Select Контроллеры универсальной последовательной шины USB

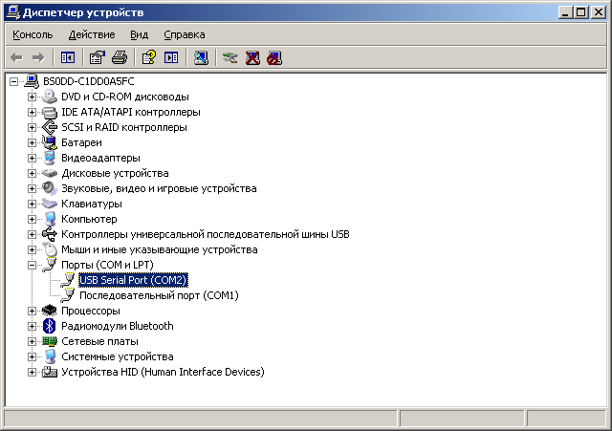205,234
